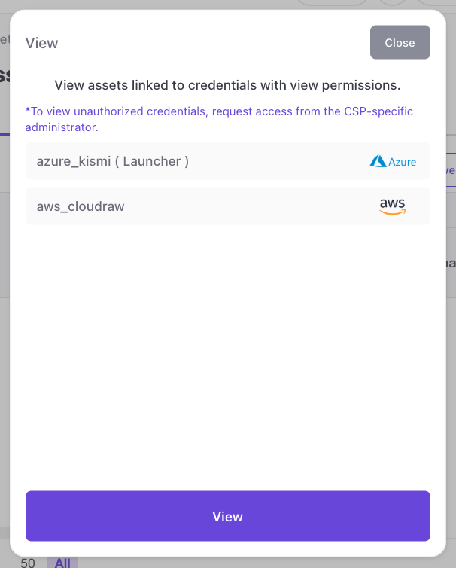
Task: Select the aws_cloudraw credential row
Action: click(x=227, y=206)
